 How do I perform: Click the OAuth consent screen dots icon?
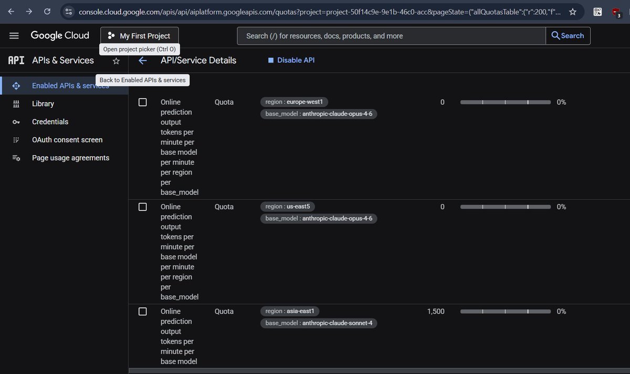tap(16, 140)
